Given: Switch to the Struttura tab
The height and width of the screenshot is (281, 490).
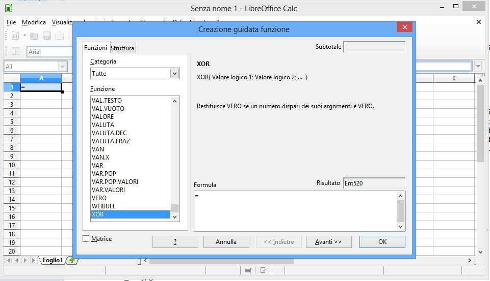Looking at the screenshot, I should 122,48.
